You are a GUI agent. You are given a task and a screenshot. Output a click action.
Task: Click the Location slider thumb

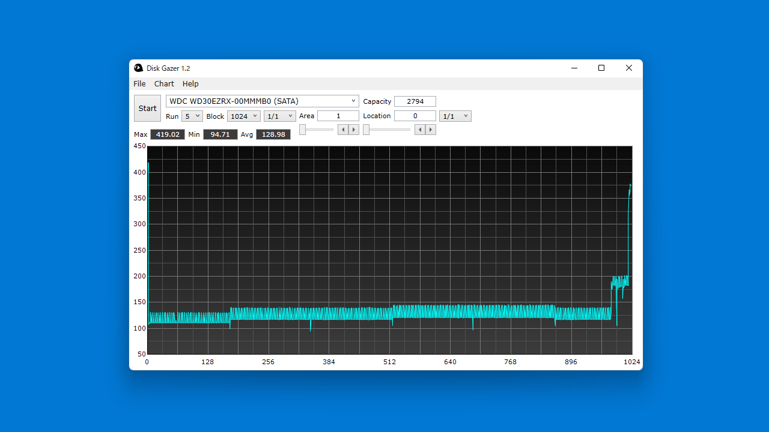point(366,130)
